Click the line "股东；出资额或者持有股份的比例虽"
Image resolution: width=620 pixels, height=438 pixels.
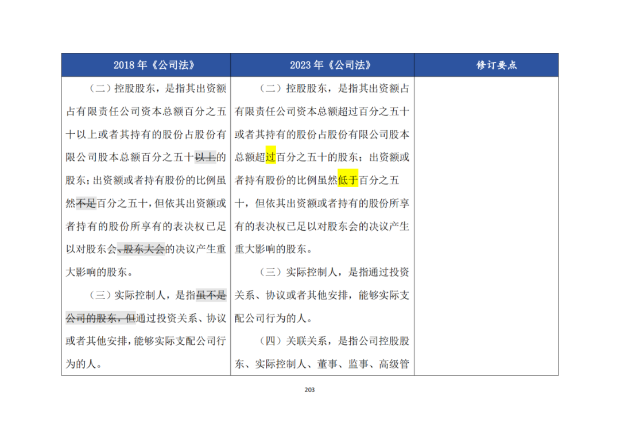146,180
